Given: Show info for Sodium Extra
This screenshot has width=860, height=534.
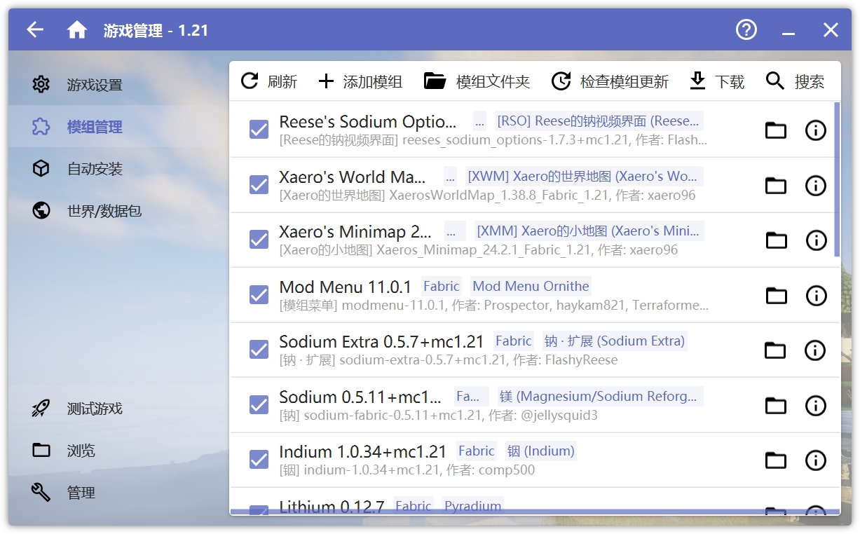Looking at the screenshot, I should pos(816,350).
